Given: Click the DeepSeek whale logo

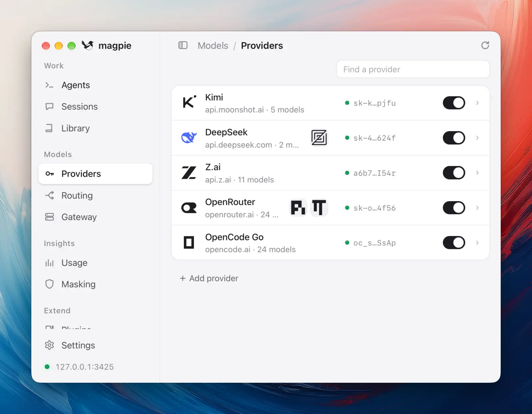Looking at the screenshot, I should (x=189, y=137).
